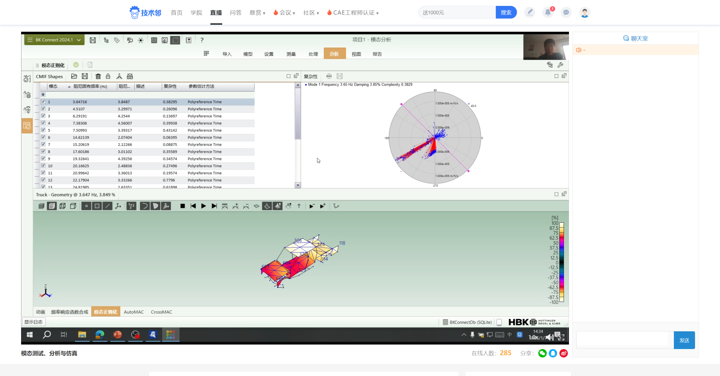Share via WeChat icon

click(x=542, y=353)
